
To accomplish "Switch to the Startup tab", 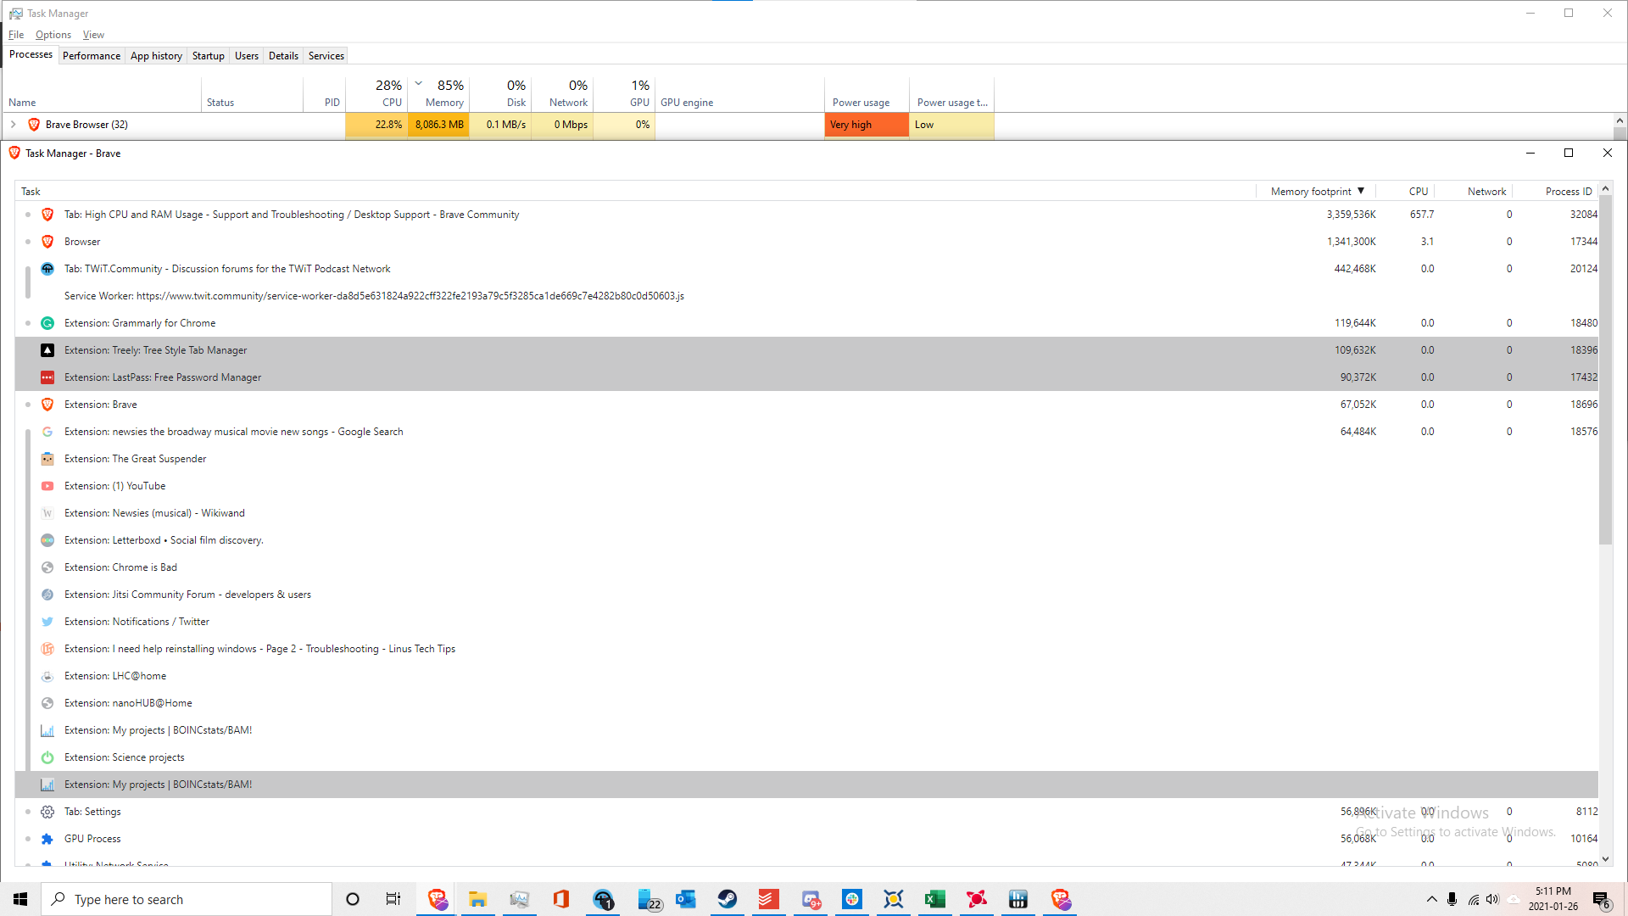I will pyautogui.click(x=208, y=56).
